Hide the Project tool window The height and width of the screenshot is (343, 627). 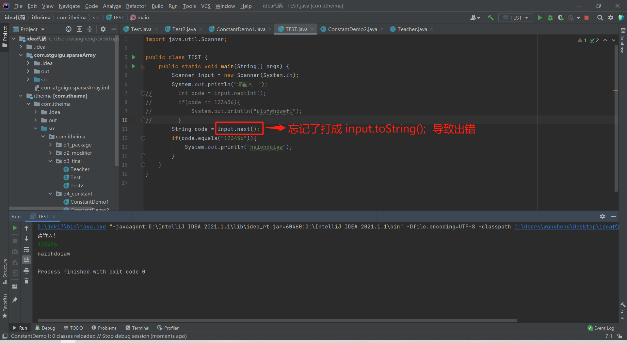pos(114,29)
